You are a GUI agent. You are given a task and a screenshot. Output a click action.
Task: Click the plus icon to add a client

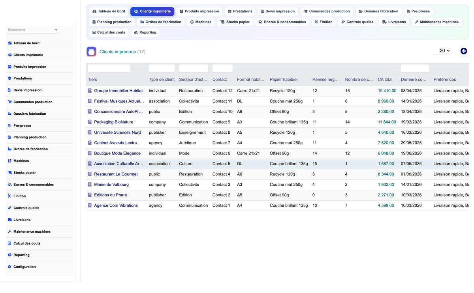pos(464,51)
